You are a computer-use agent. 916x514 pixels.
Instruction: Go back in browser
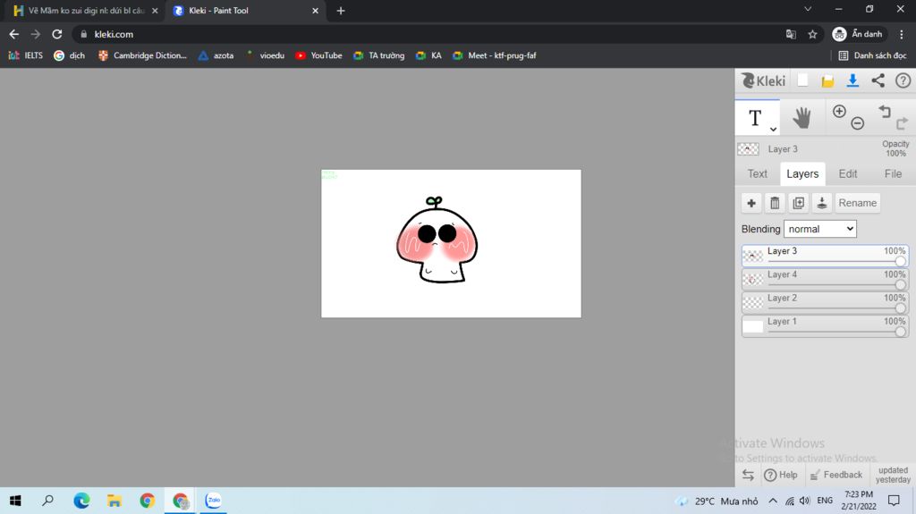coord(14,35)
